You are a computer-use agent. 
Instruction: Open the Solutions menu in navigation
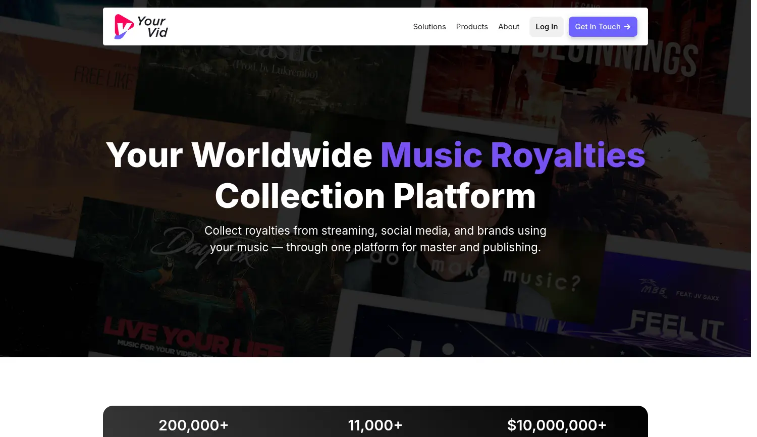pyautogui.click(x=429, y=27)
